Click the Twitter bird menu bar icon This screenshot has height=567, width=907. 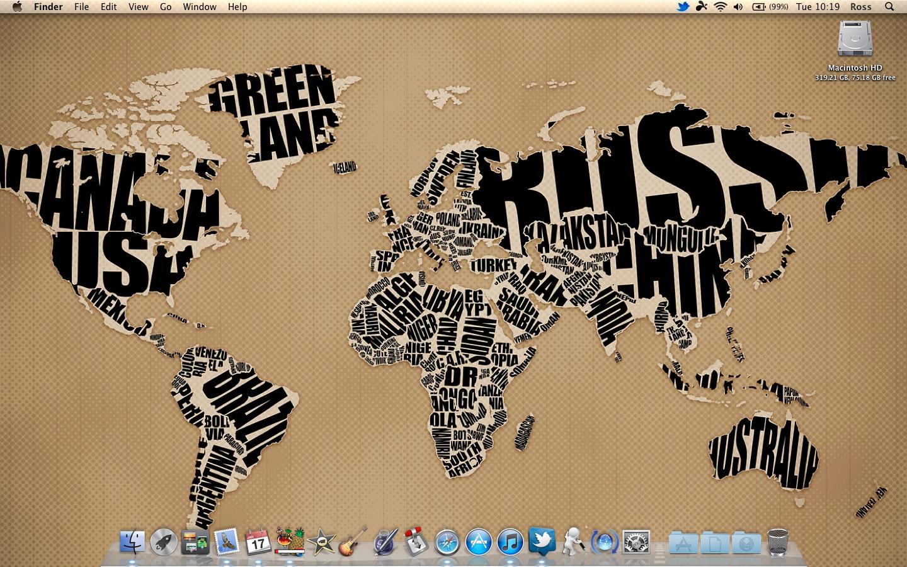[x=683, y=7]
